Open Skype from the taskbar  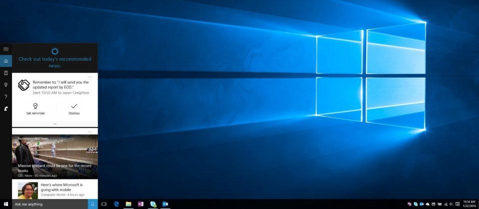(153, 204)
